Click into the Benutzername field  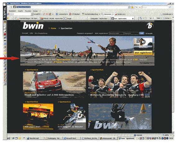pos(116,33)
